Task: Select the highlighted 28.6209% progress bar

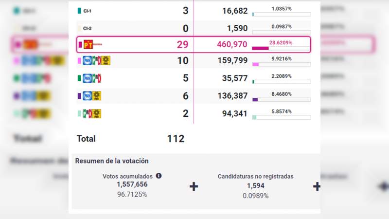Action: coord(281,48)
